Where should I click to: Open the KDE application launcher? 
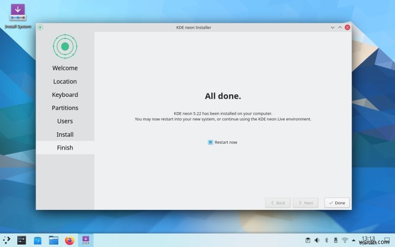[x=6, y=240]
